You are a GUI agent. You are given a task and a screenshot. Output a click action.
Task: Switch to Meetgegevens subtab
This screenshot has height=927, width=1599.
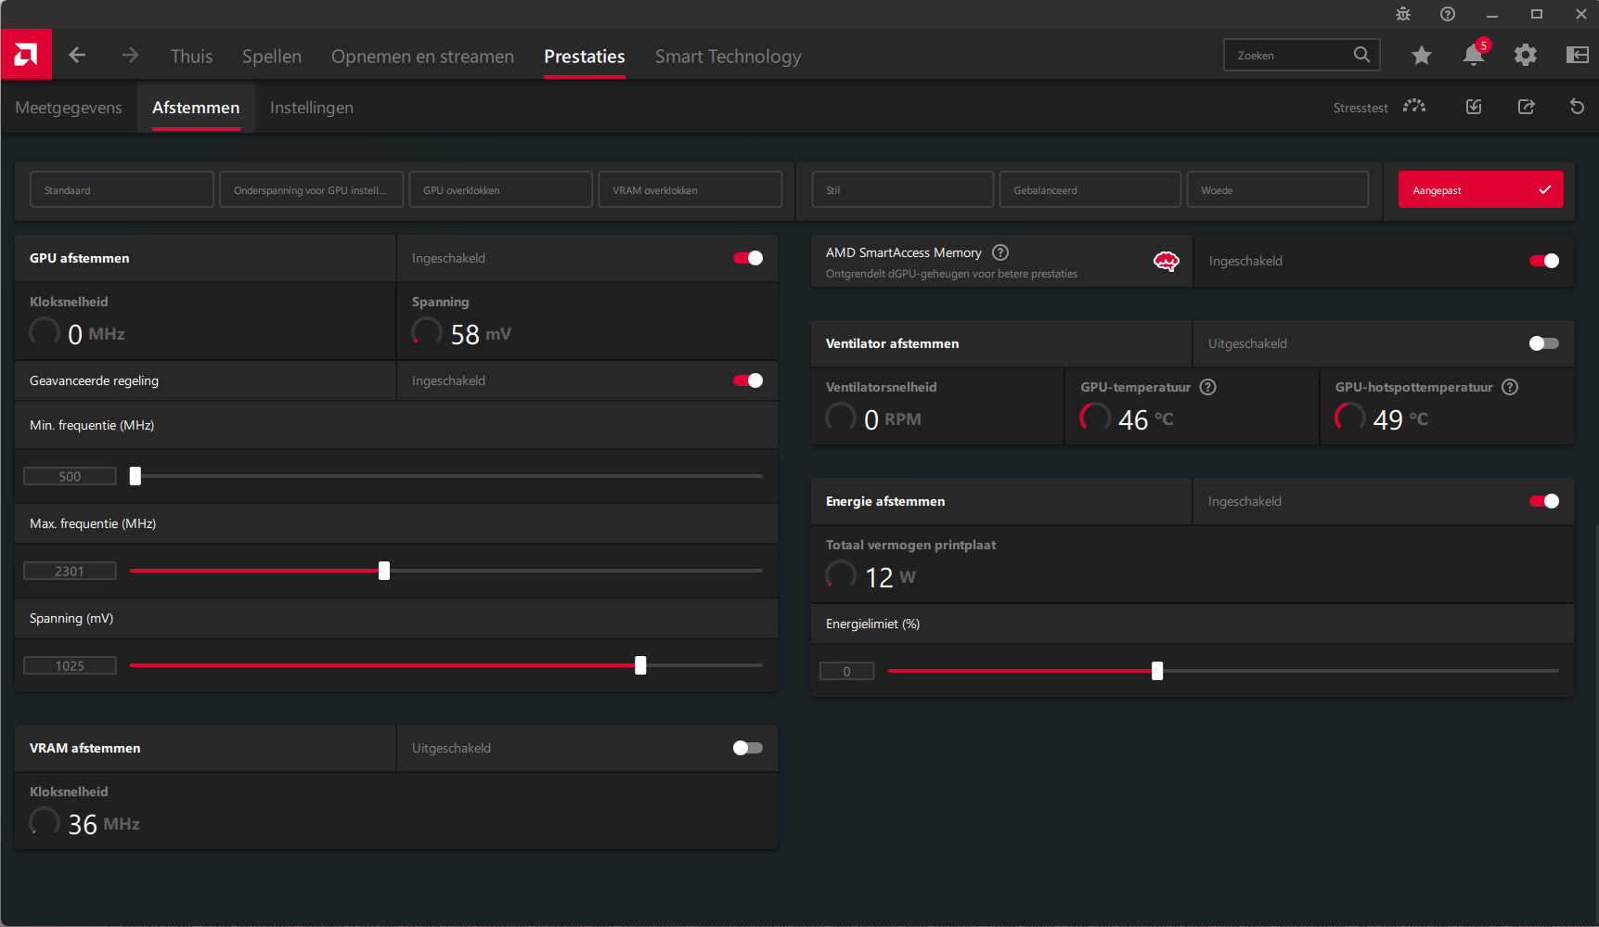[69, 108]
